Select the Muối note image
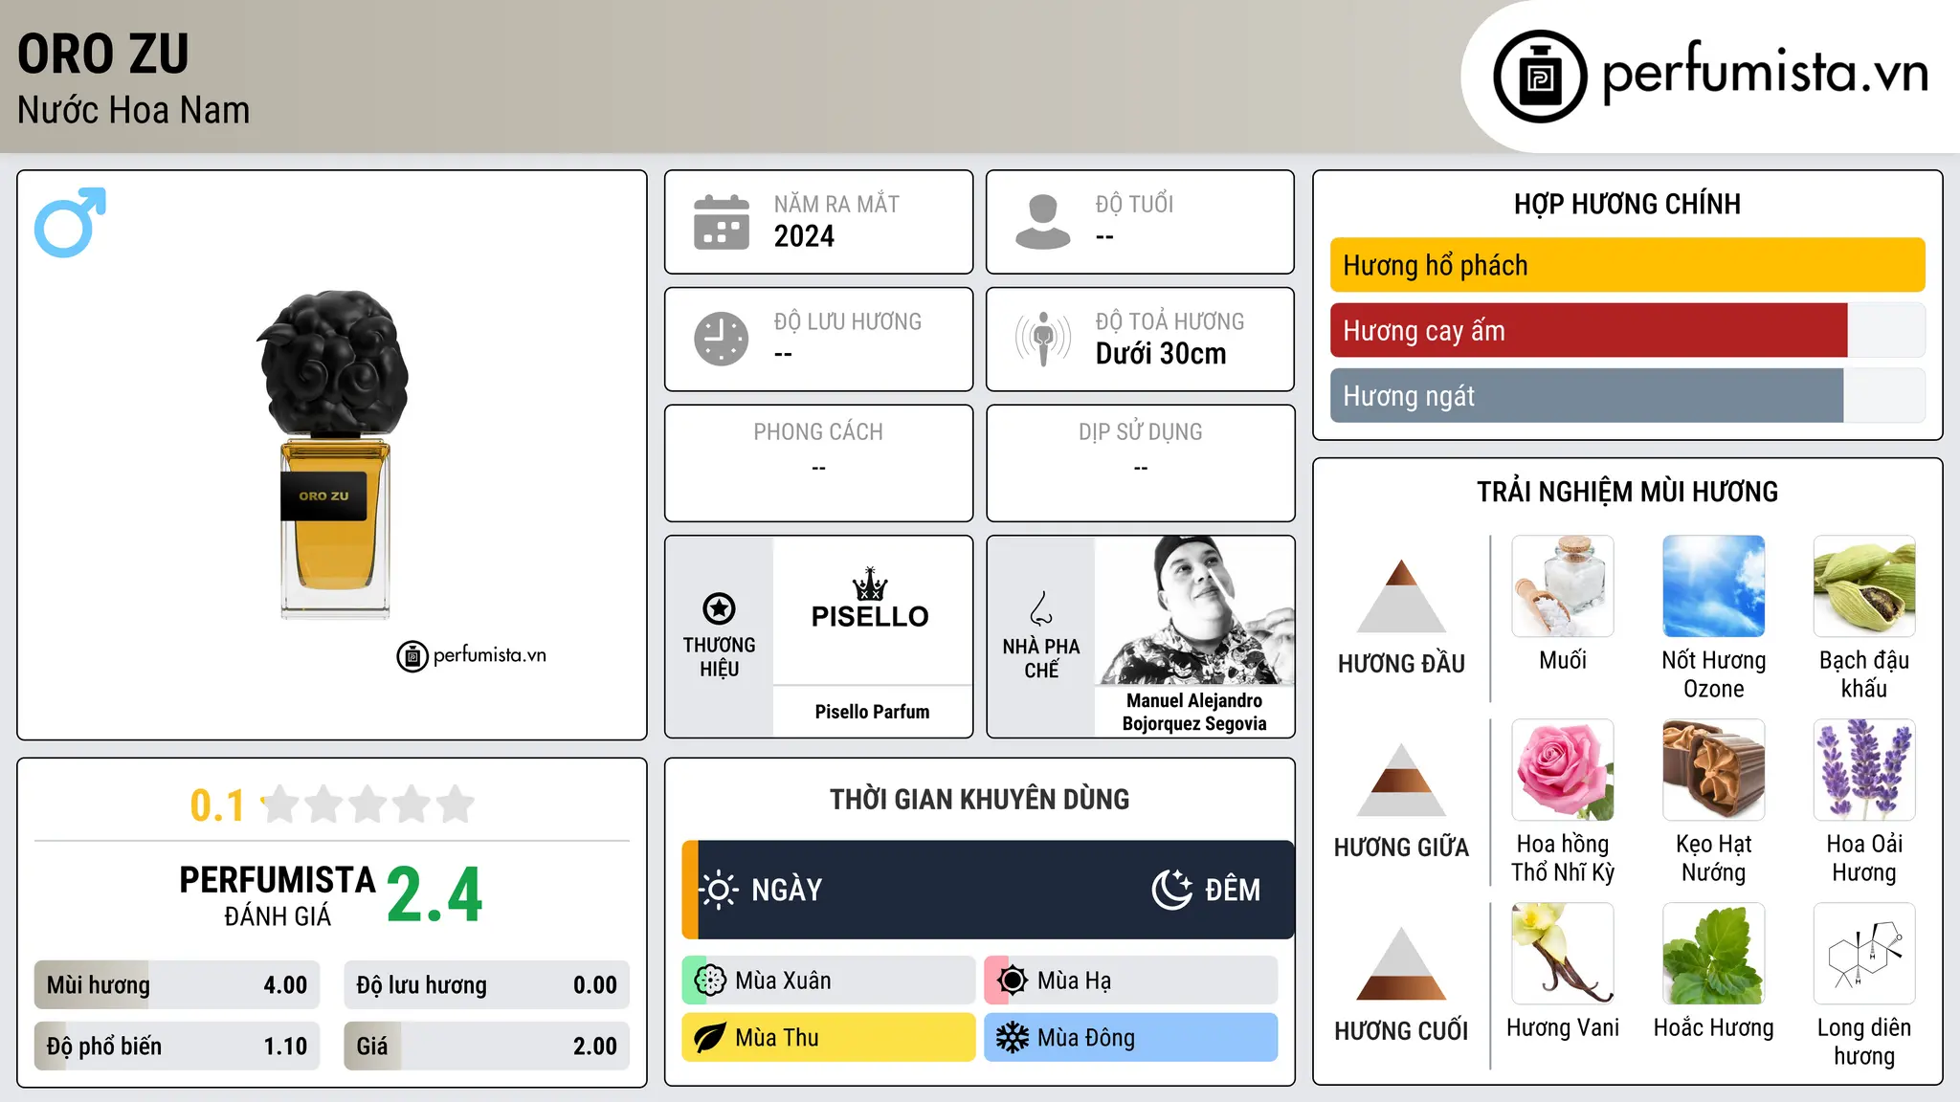The image size is (1960, 1102). [1563, 586]
